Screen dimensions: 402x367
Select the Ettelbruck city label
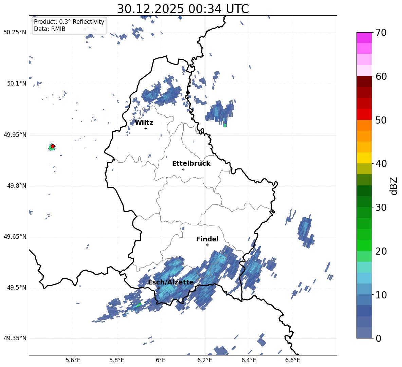click(x=191, y=164)
